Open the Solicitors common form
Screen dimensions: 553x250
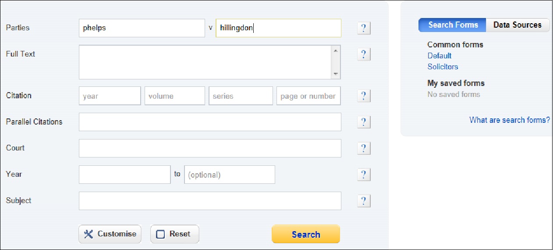443,67
